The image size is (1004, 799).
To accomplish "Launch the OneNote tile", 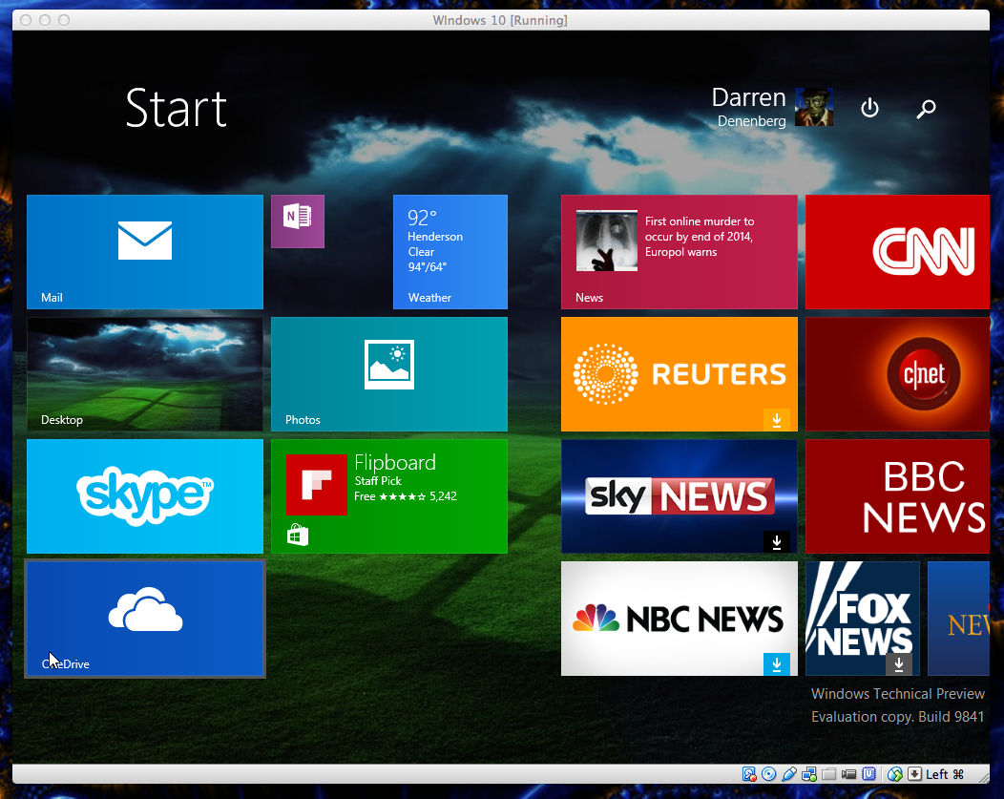I will click(x=298, y=221).
